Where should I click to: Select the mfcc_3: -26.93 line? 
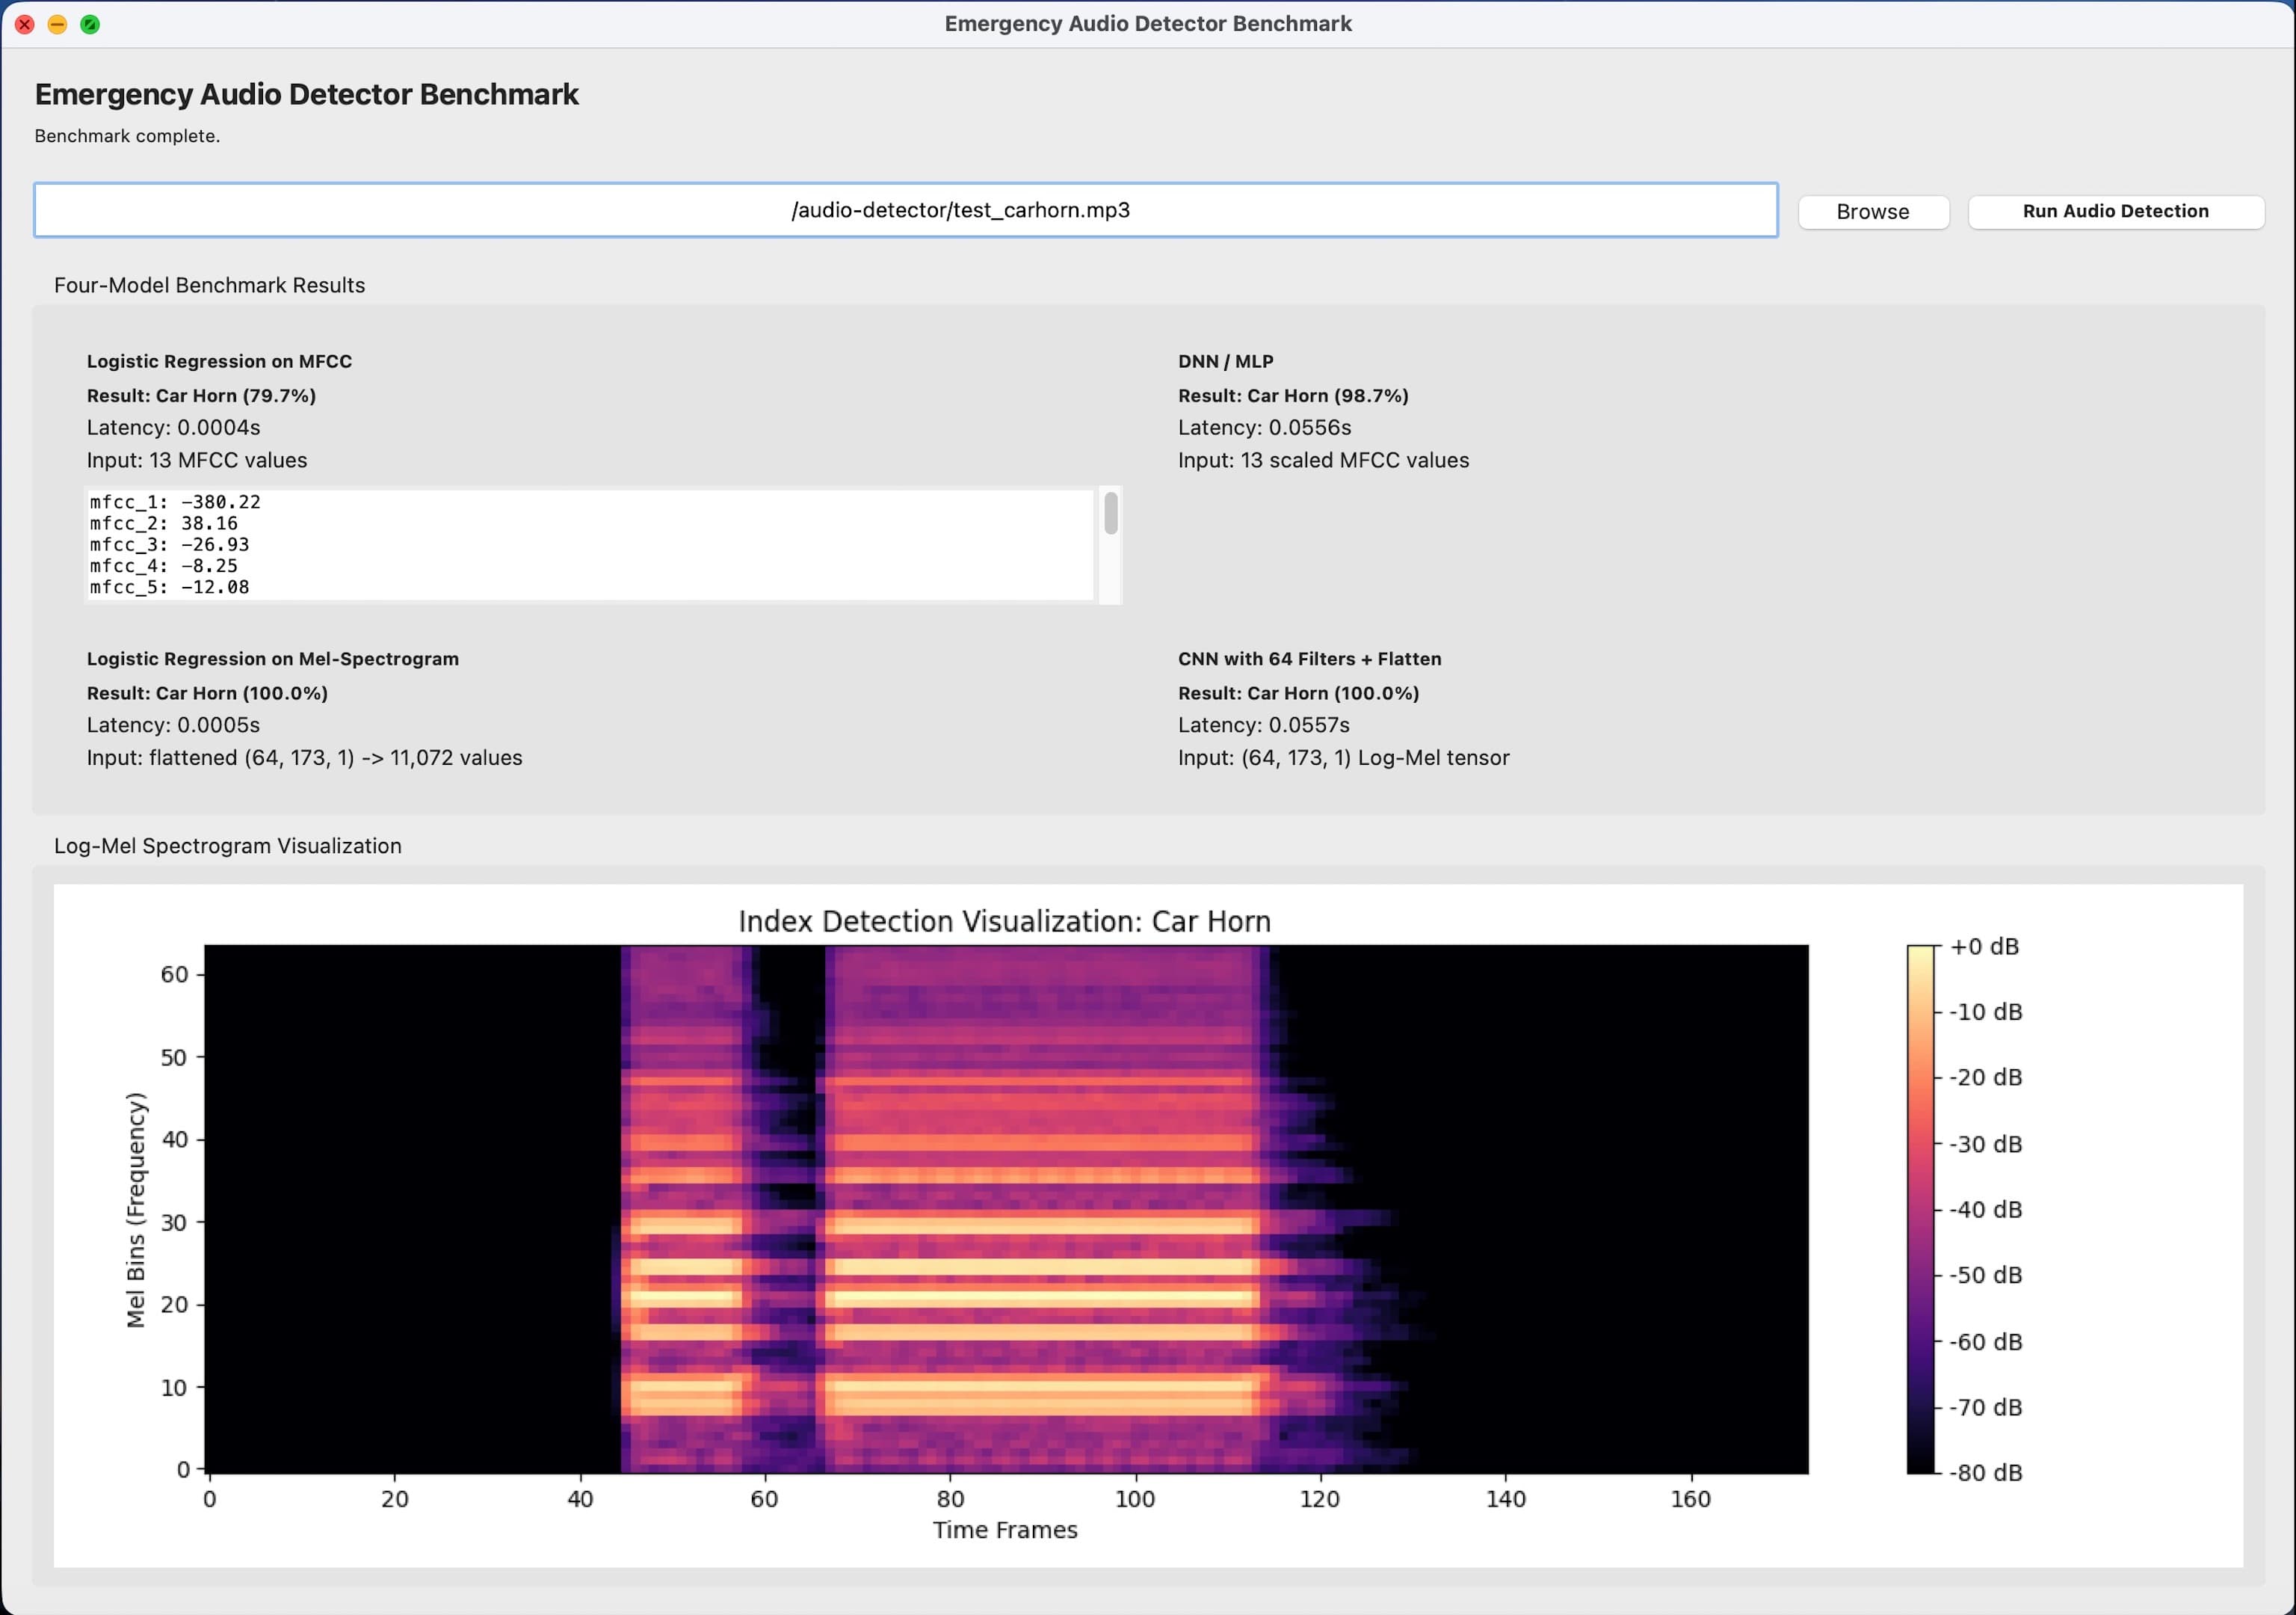[169, 544]
